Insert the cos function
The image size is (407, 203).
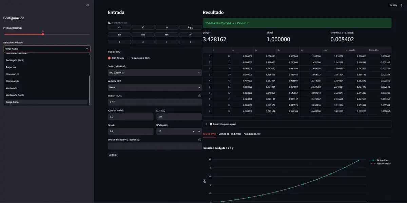tap(143, 35)
